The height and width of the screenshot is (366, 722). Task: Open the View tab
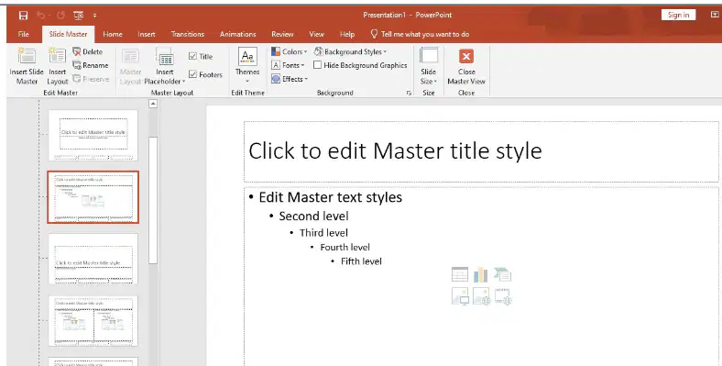coord(316,34)
